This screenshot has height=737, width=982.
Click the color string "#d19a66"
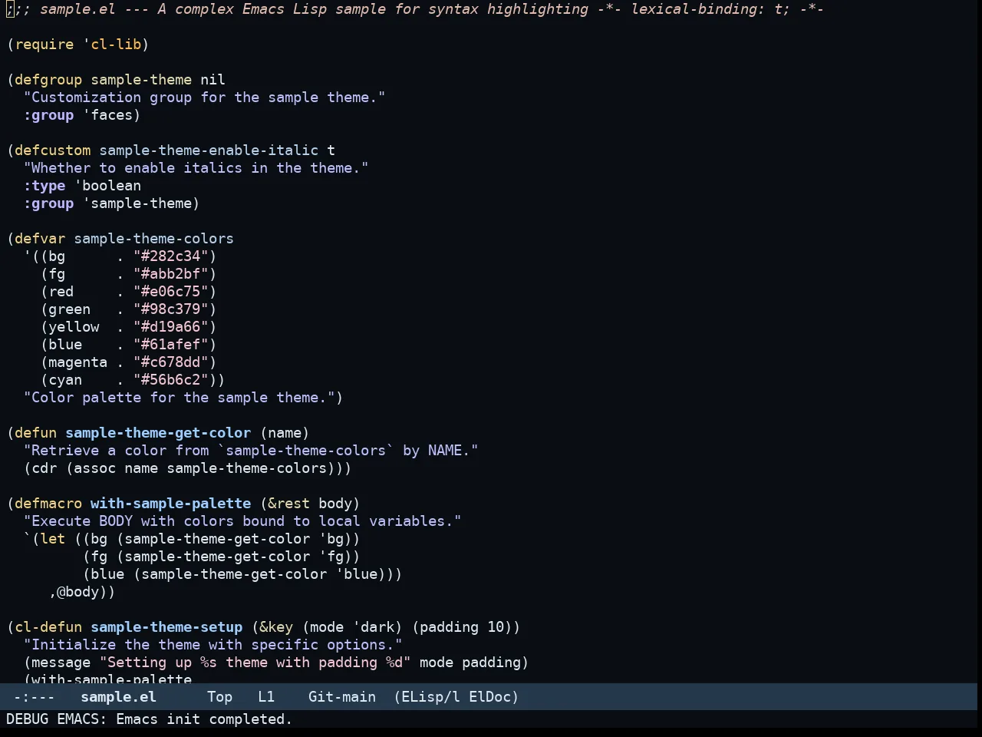(x=171, y=327)
